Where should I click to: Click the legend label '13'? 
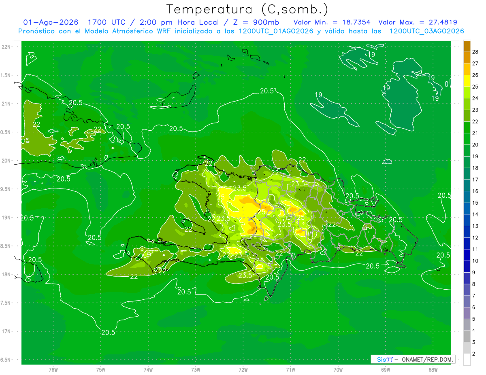[x=475, y=226]
